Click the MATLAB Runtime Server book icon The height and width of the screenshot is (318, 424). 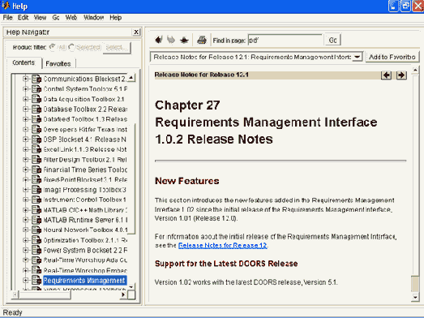coord(36,220)
